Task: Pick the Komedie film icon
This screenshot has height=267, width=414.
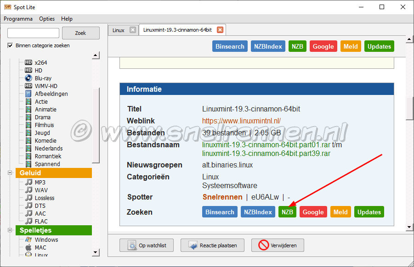Action: click(28, 140)
